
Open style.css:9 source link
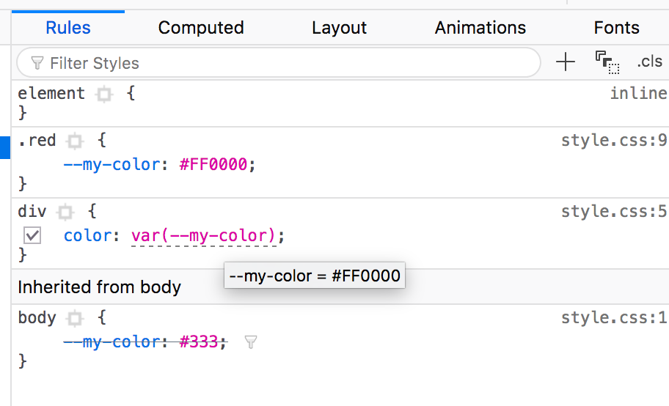tap(613, 140)
